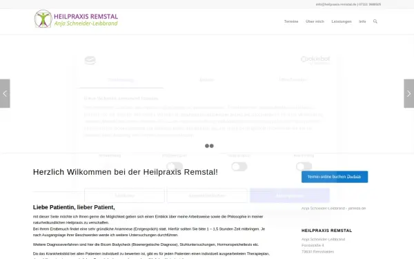Click address line Forststraße 4
The height and width of the screenshot is (259, 414).
coord(313,245)
